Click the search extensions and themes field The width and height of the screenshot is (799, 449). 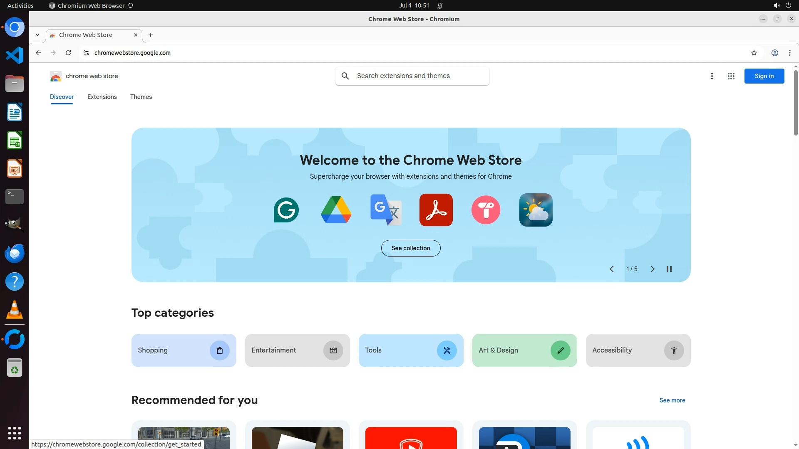[x=416, y=76]
